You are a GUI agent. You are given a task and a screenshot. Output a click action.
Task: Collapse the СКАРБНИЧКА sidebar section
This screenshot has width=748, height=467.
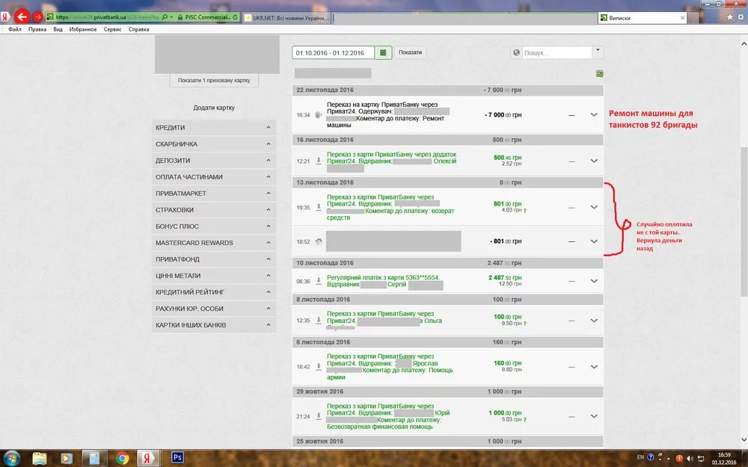point(214,144)
